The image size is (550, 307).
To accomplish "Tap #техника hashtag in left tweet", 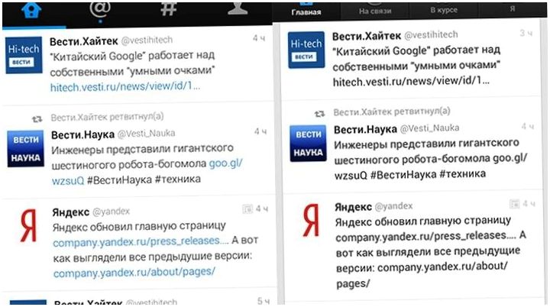I will (x=178, y=179).
